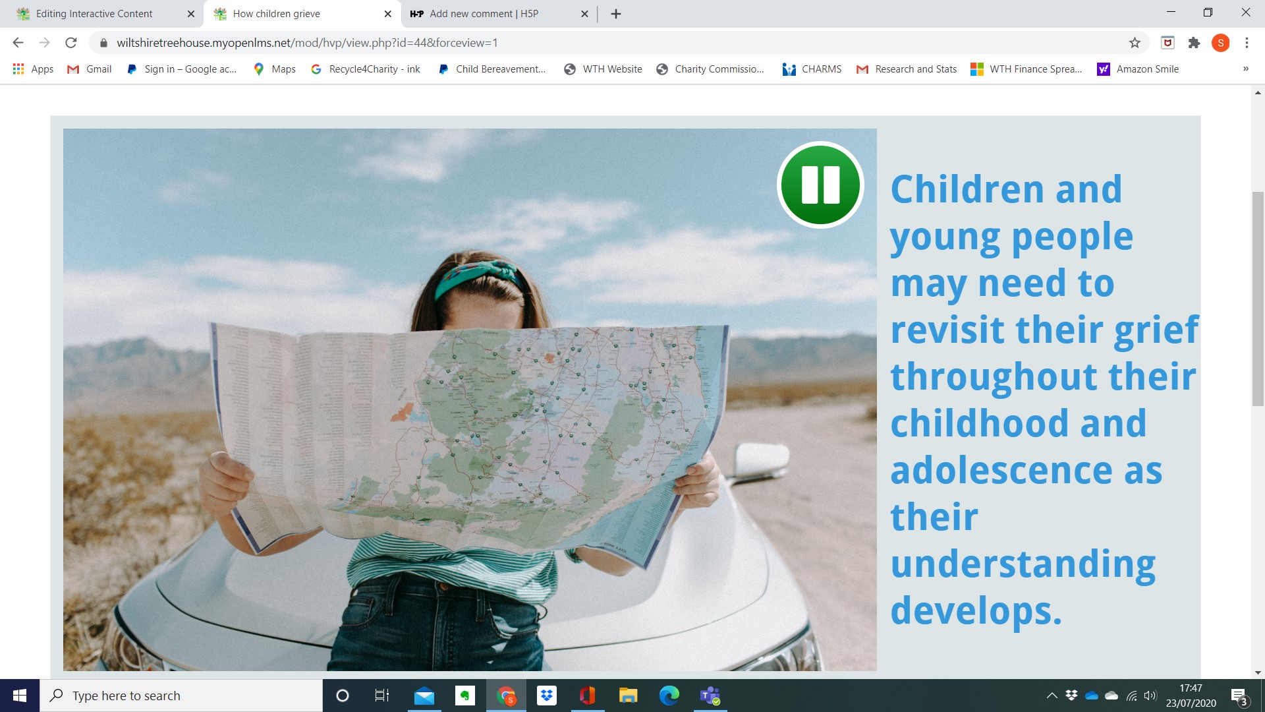Pause the video with green pause button
Image resolution: width=1265 pixels, height=712 pixels.
(820, 185)
